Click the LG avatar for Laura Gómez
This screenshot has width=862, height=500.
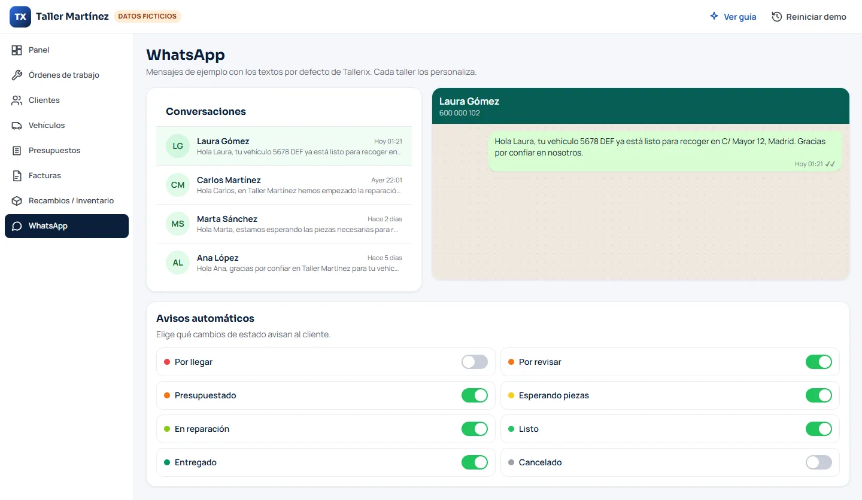point(178,146)
